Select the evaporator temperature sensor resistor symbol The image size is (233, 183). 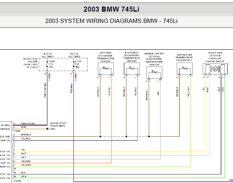tap(154, 73)
